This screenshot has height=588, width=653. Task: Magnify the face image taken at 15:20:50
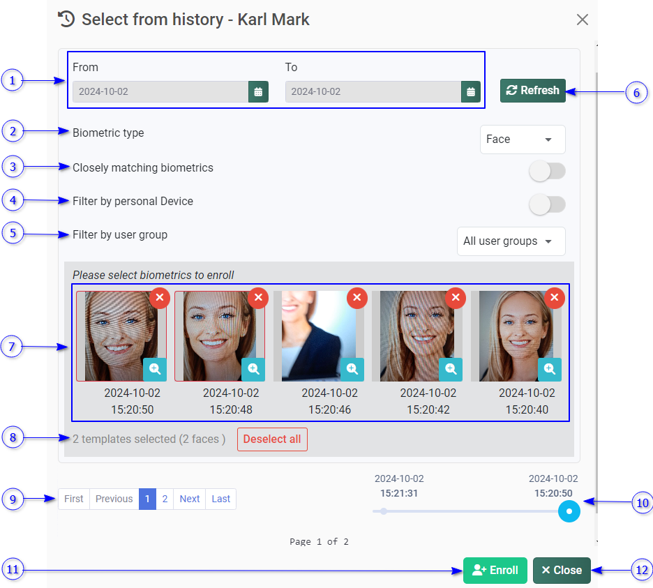[x=155, y=369]
